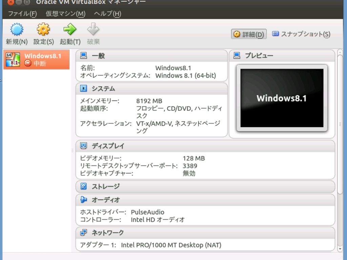Viewport: 347px width, 260px height.
Task: Click the 中断 aborted status icon
Action: point(28,63)
